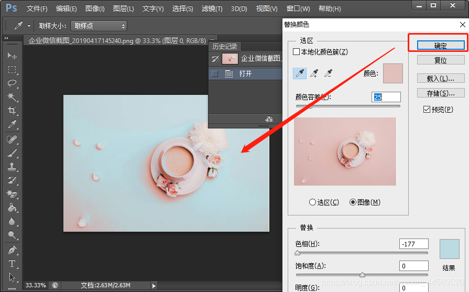Choose the Add to Sample eyedropper

(x=314, y=73)
